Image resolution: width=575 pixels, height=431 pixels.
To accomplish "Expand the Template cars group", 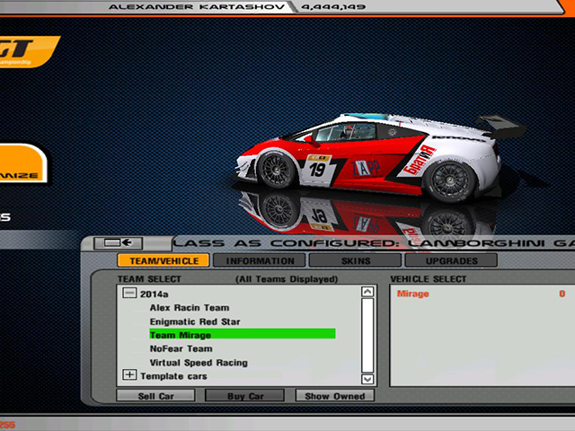I will tap(129, 375).
